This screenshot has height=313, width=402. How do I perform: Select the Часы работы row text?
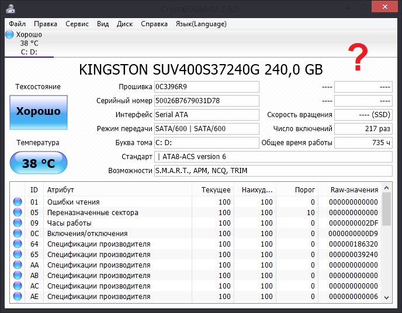pyautogui.click(x=69, y=223)
